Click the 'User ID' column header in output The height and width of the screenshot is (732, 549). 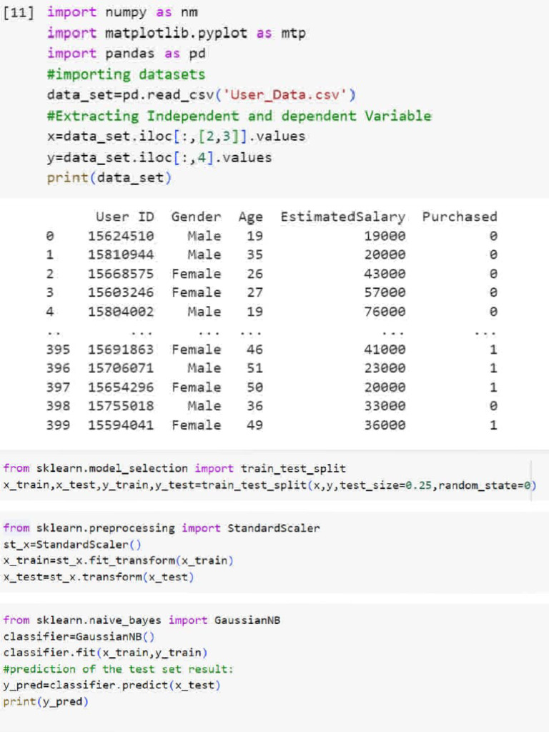[124, 217]
